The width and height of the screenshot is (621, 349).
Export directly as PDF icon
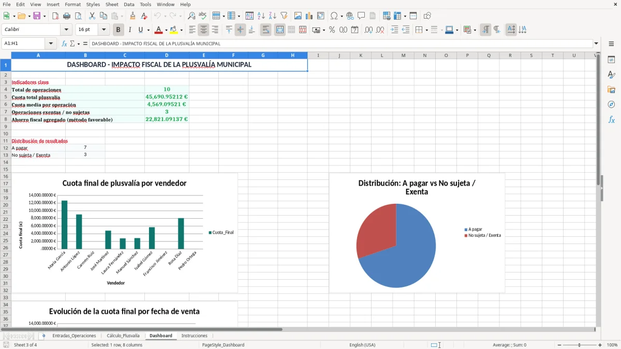point(56,16)
